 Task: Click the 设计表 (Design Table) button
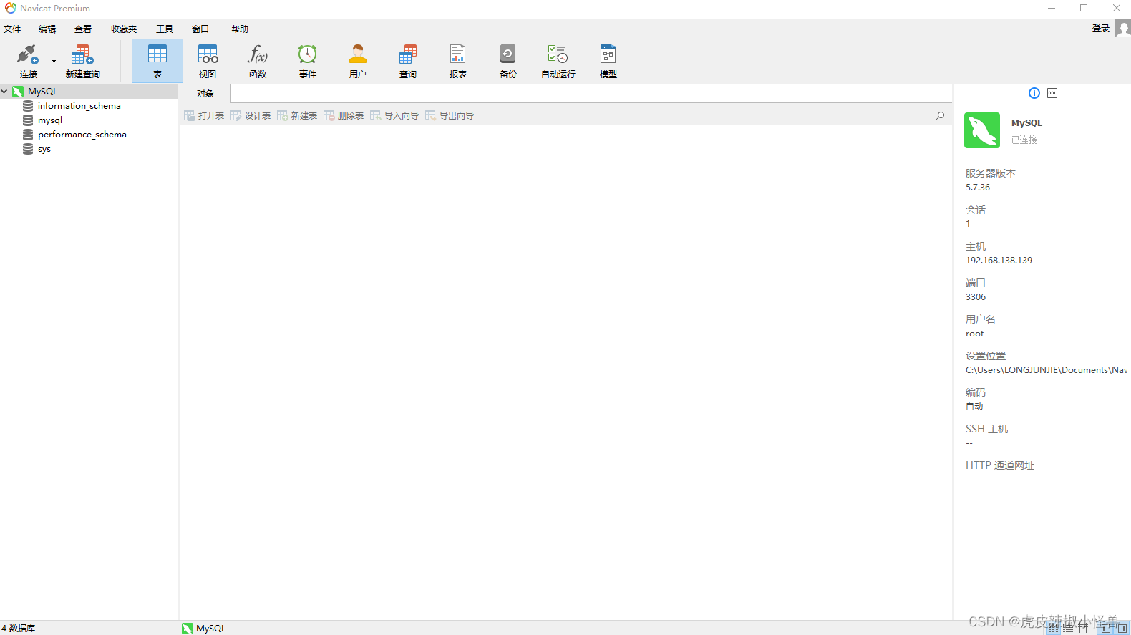click(251, 115)
